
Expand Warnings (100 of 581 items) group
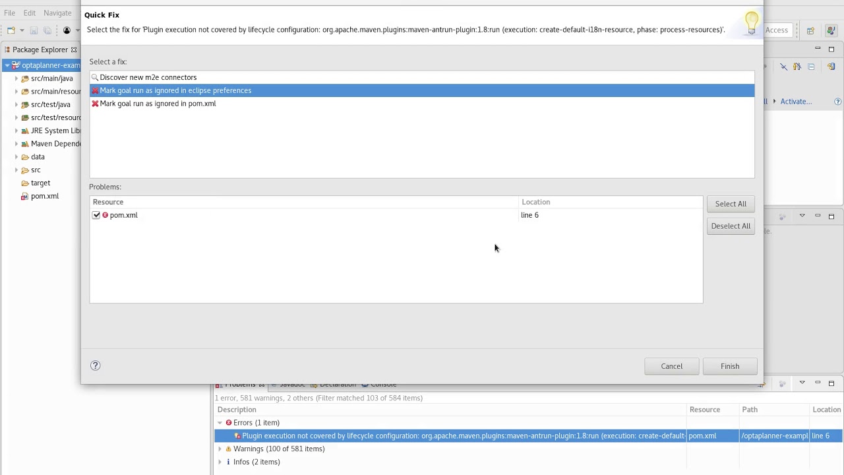coord(220,449)
